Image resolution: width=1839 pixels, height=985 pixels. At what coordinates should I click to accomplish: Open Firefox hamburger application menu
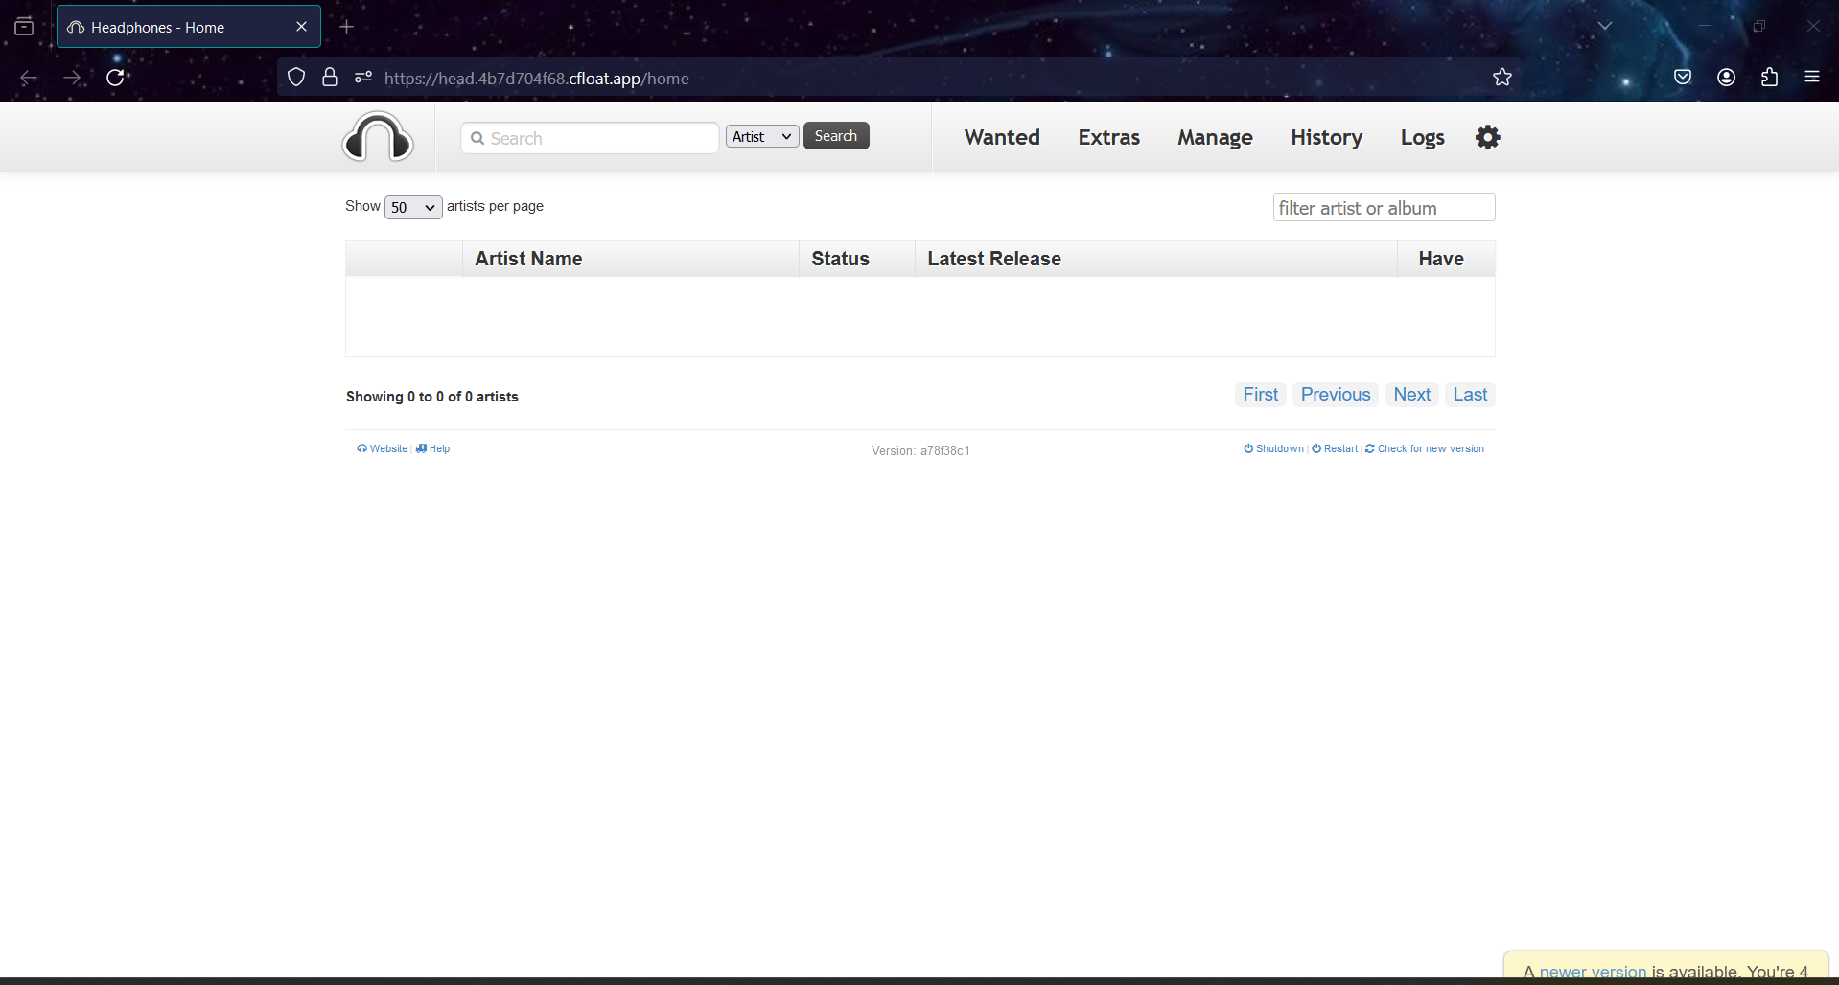[x=1812, y=78]
